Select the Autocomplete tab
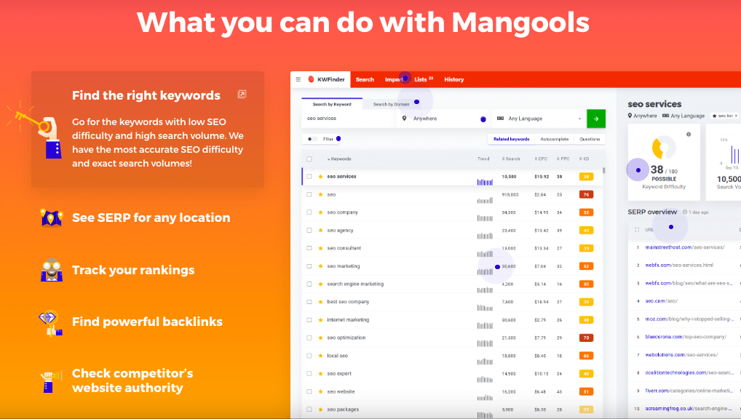The width and height of the screenshot is (741, 419). pyautogui.click(x=555, y=139)
